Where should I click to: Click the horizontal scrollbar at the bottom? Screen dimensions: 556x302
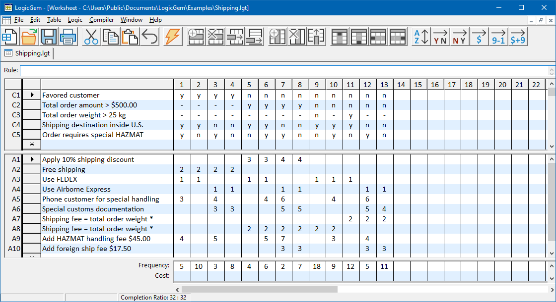click(259, 289)
